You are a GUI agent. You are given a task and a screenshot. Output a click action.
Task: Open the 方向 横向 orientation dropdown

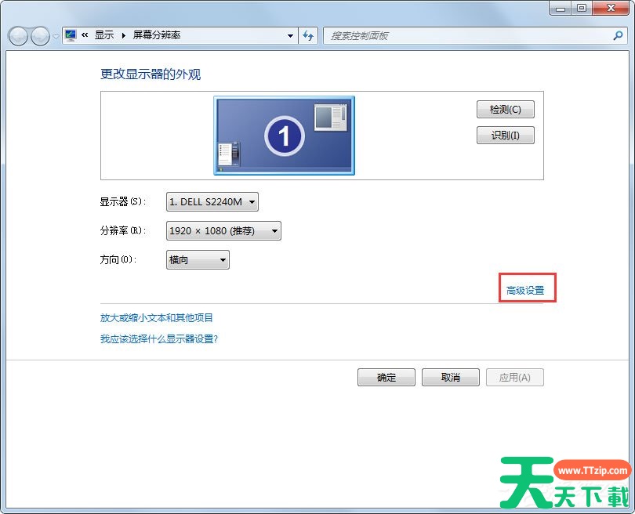(198, 260)
